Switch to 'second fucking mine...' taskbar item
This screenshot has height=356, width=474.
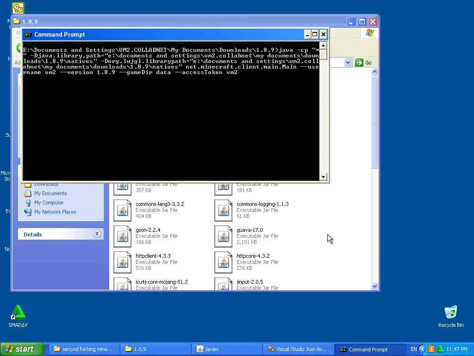(x=84, y=349)
